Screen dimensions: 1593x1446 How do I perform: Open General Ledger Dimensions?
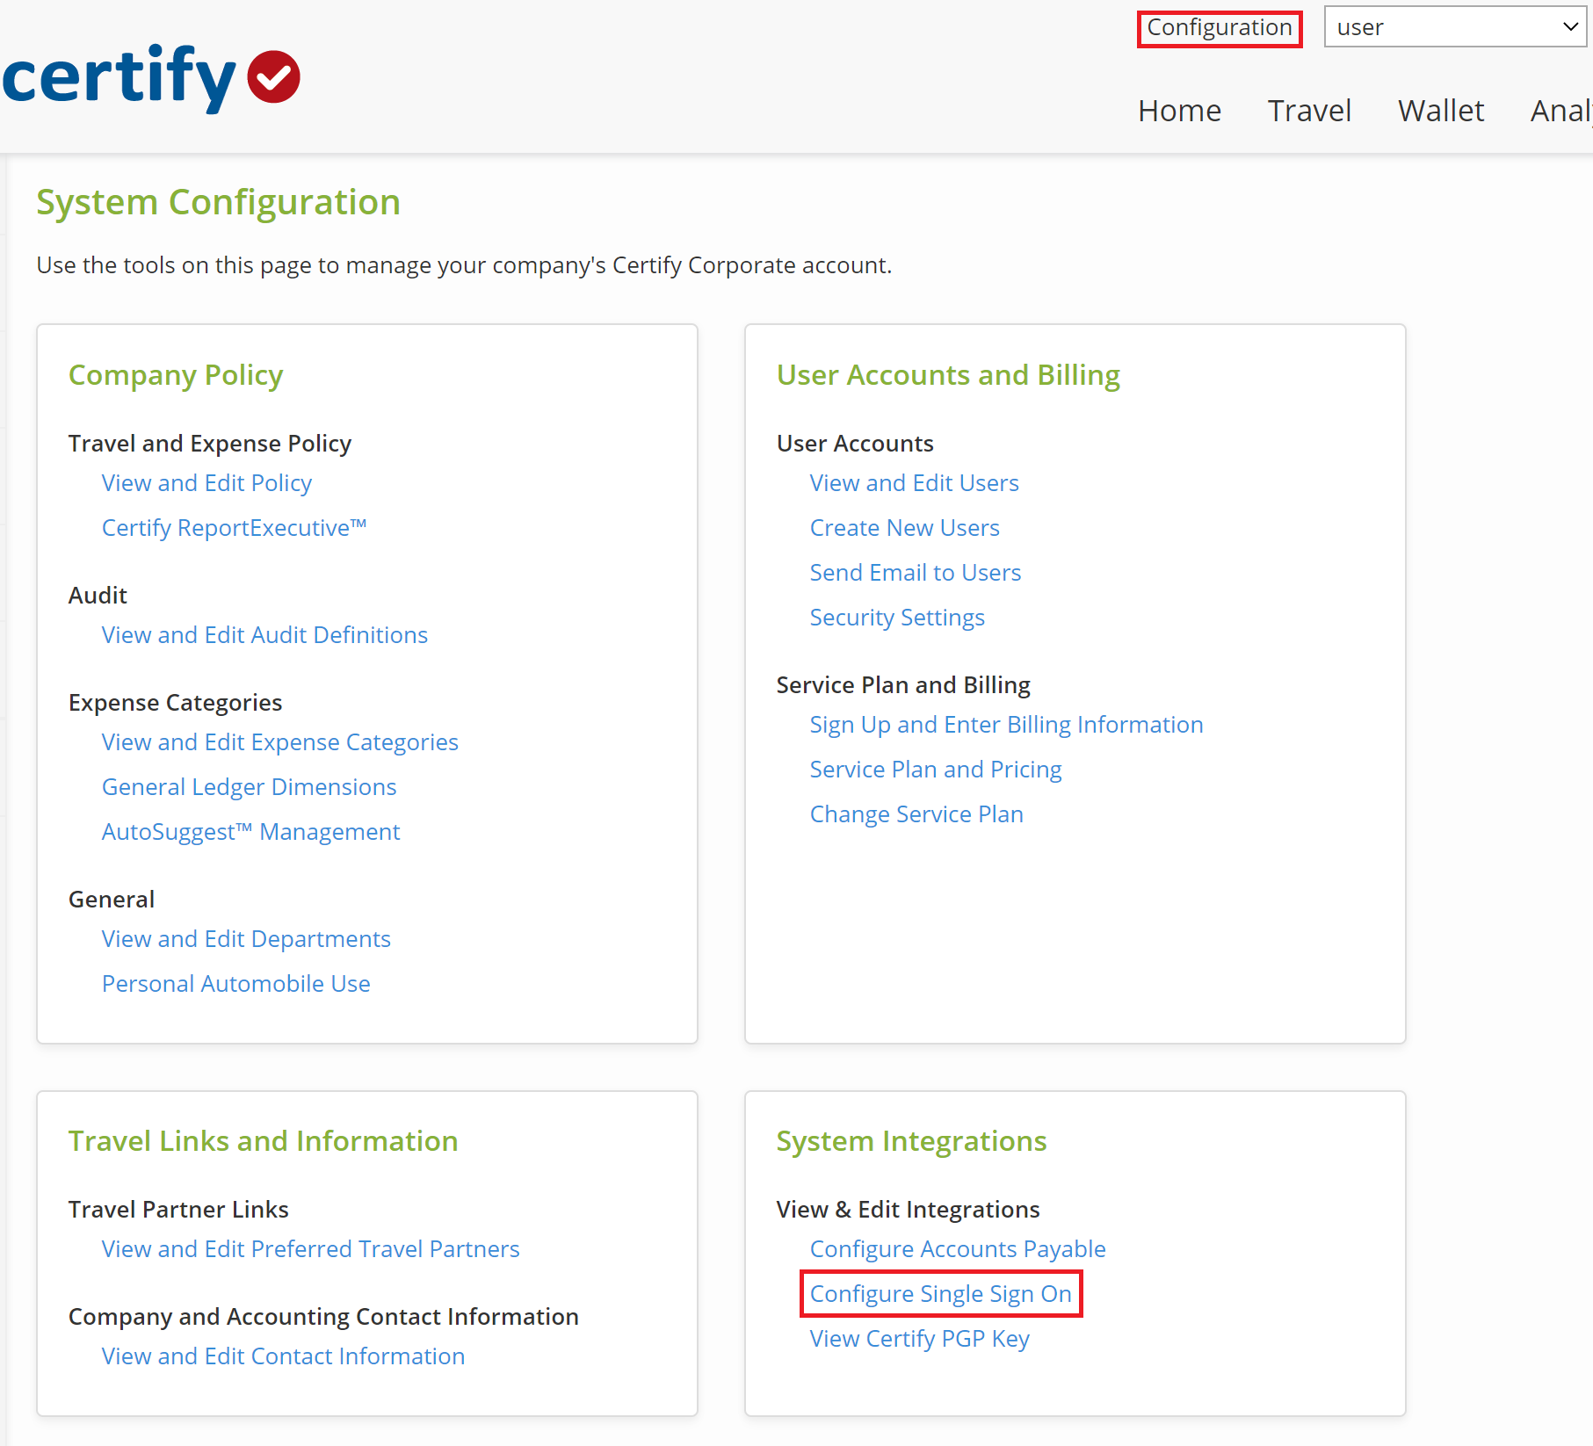249,787
